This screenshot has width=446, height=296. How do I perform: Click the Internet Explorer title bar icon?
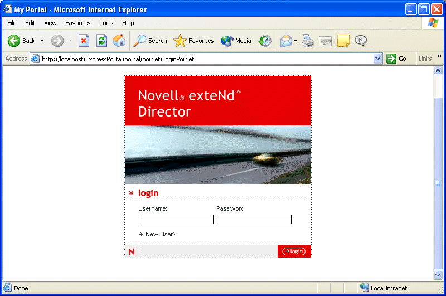8,9
